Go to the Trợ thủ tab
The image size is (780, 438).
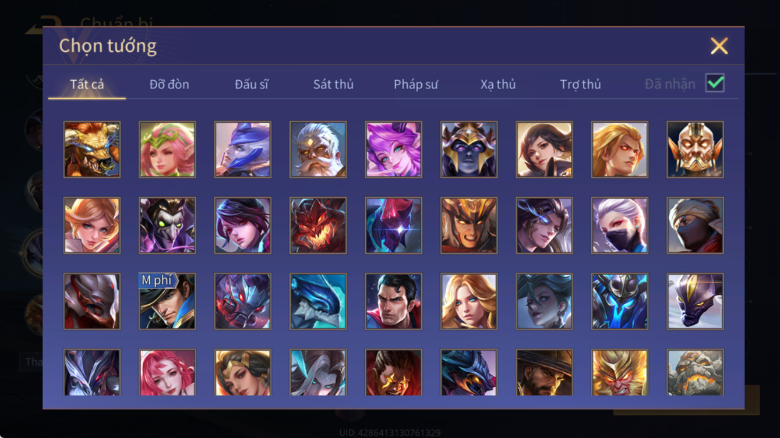click(580, 84)
